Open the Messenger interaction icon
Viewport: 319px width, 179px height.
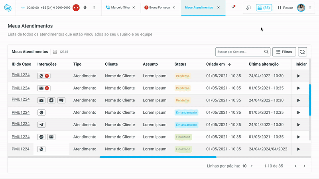point(41,137)
